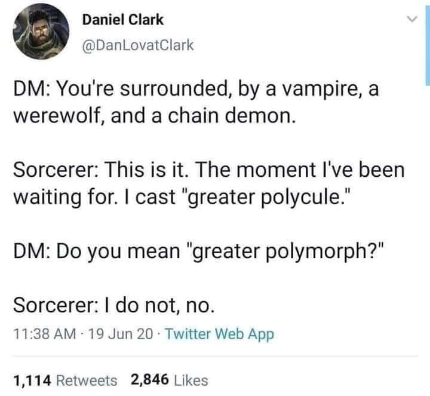Click the 11:38 AM timestamp
Viewport: 430px width, 396px height.
[x=45, y=334]
